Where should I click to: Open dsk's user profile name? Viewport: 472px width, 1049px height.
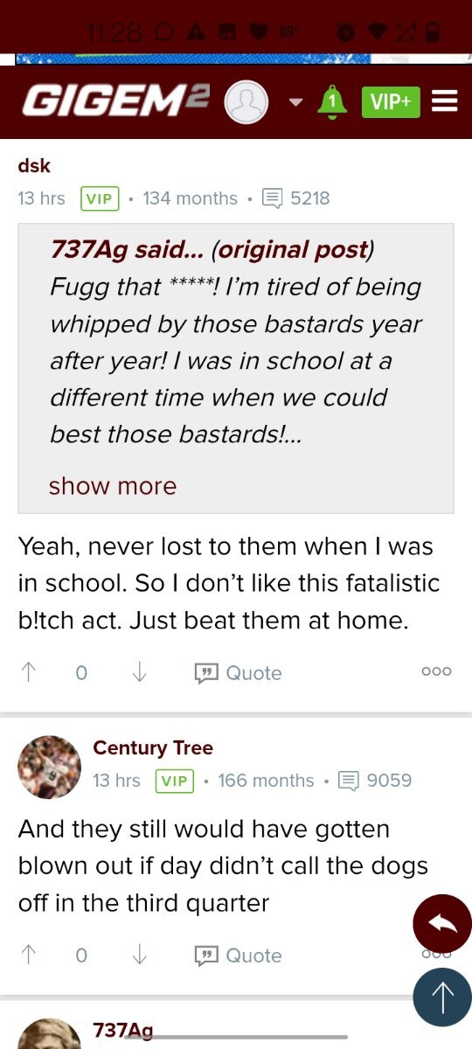pyautogui.click(x=34, y=165)
